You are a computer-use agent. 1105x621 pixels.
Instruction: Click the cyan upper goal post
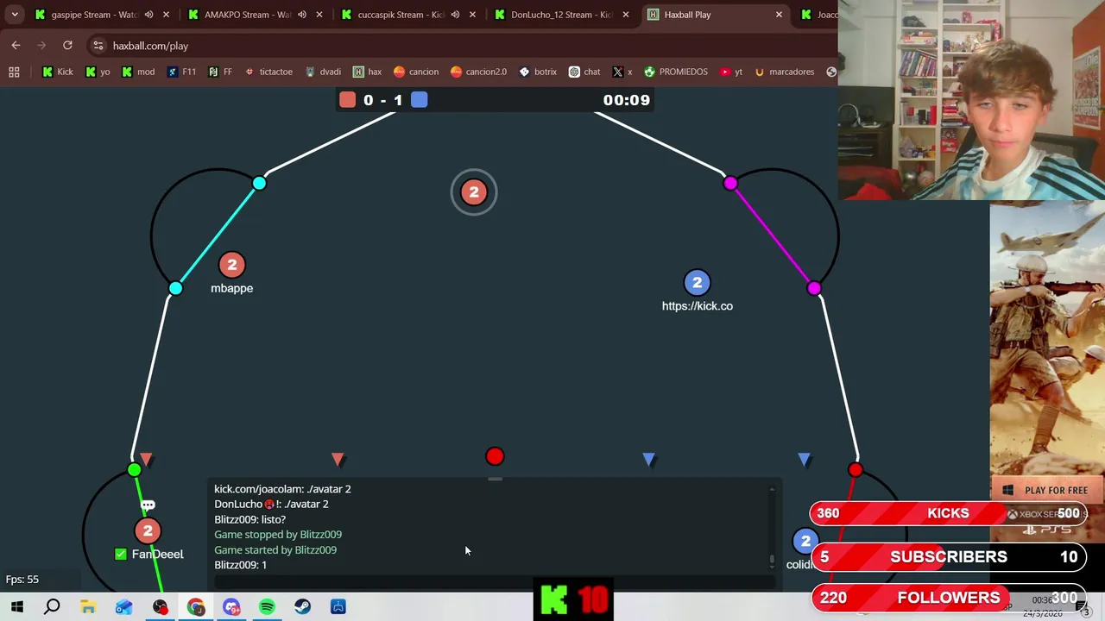259,183
